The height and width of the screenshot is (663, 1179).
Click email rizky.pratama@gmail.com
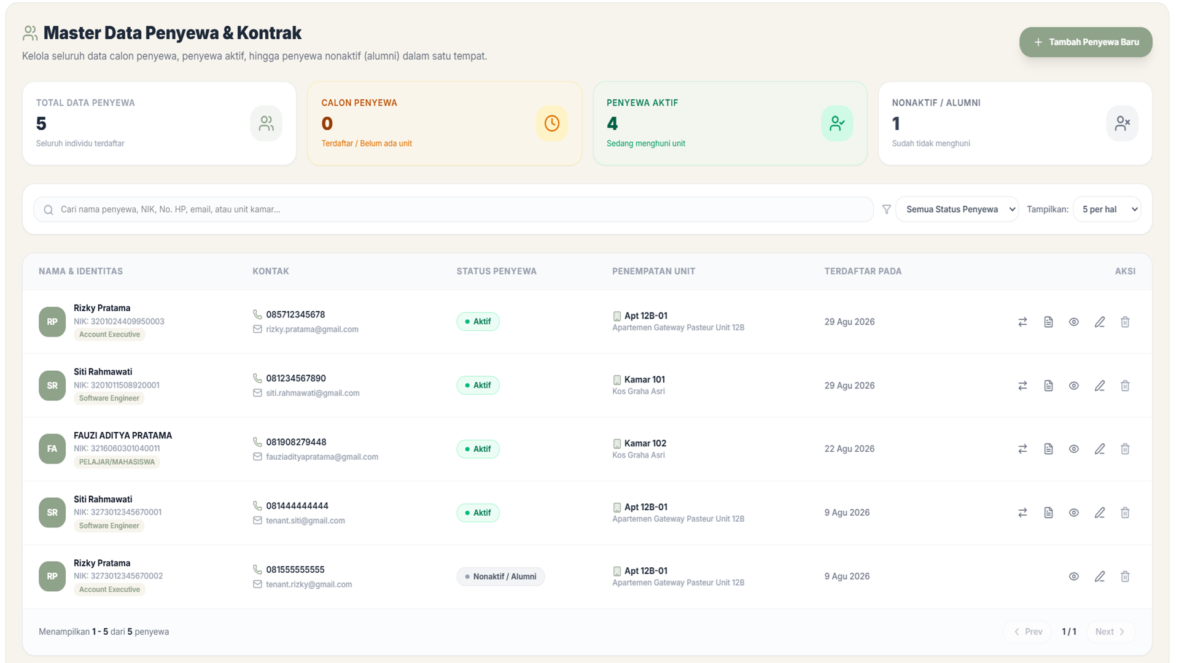coord(312,329)
